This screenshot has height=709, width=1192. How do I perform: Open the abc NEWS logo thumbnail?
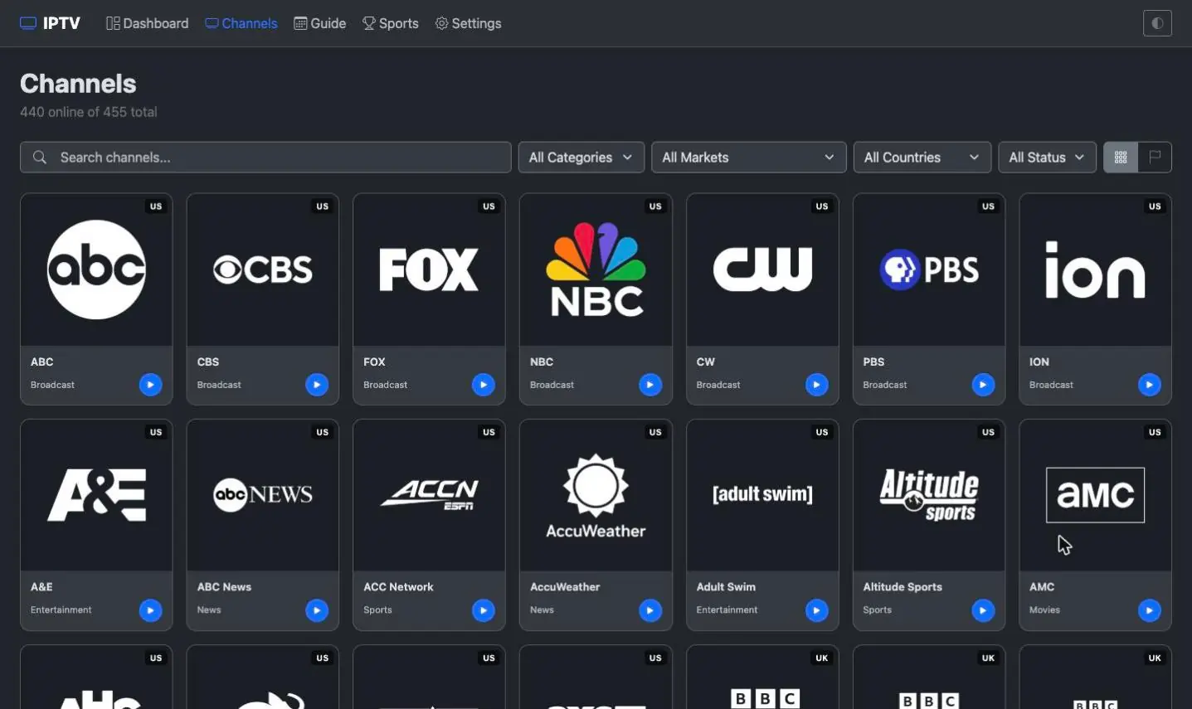pos(263,495)
